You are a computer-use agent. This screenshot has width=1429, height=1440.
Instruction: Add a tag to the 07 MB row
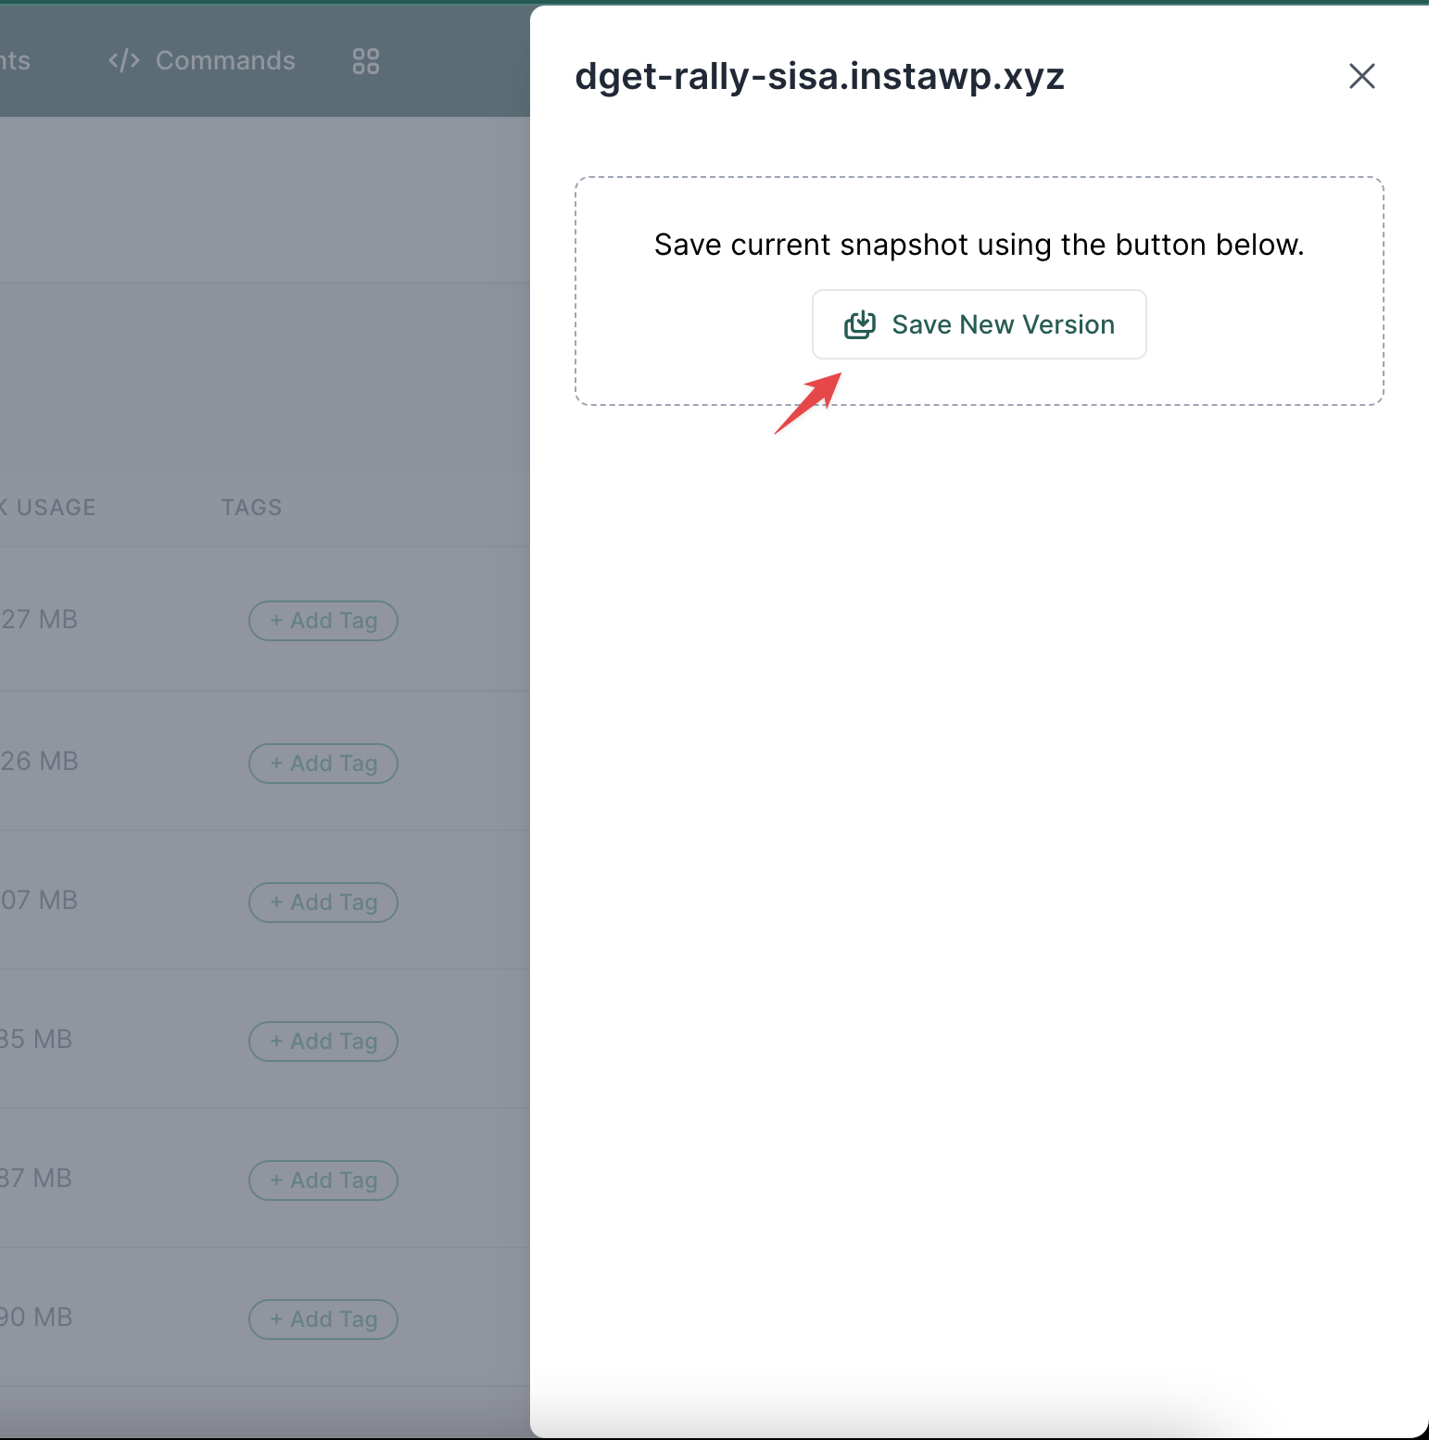(x=323, y=903)
